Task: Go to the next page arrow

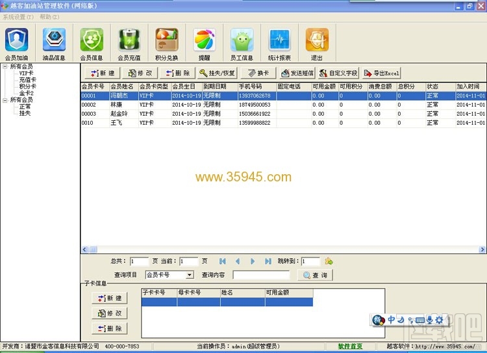Action: coord(253,261)
